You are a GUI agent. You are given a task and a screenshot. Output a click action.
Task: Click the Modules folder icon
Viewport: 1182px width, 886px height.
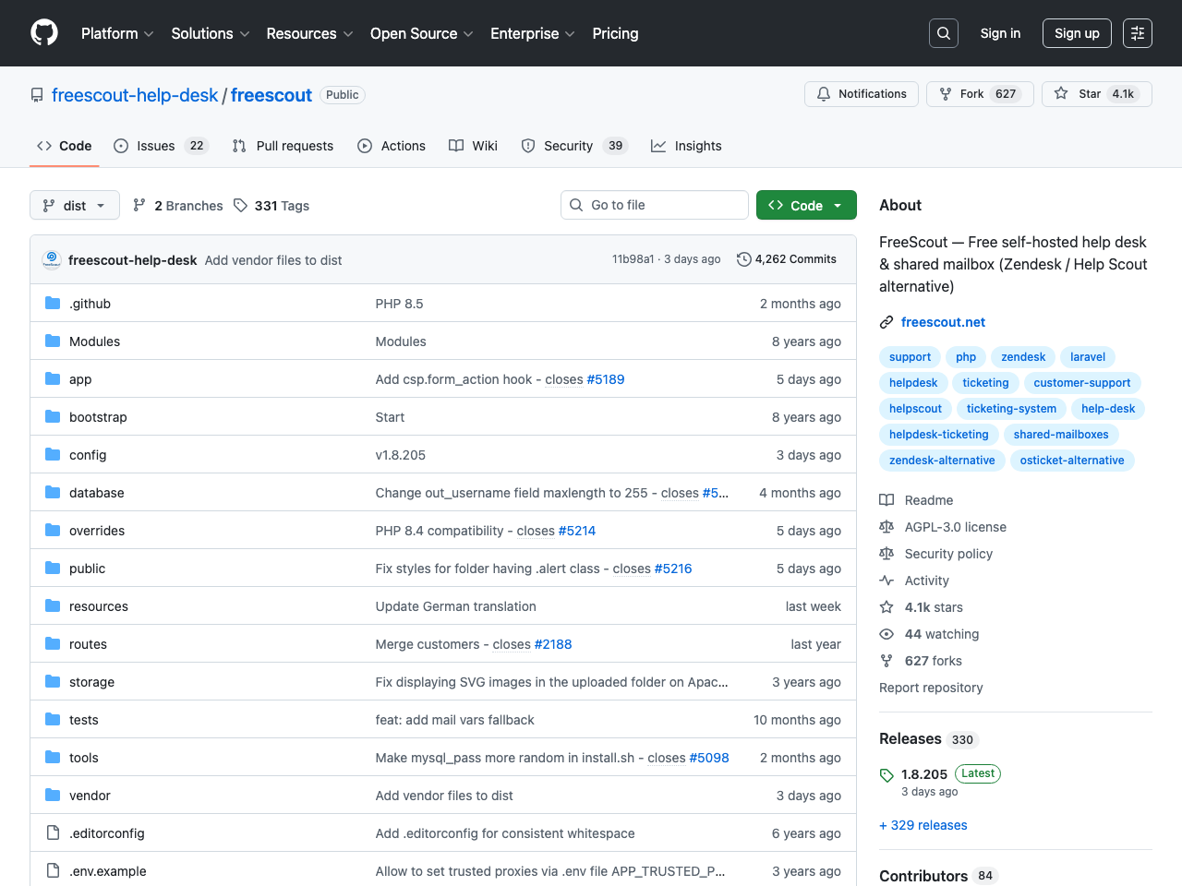click(52, 341)
